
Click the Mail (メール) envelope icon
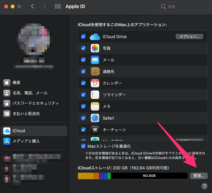[95, 60]
